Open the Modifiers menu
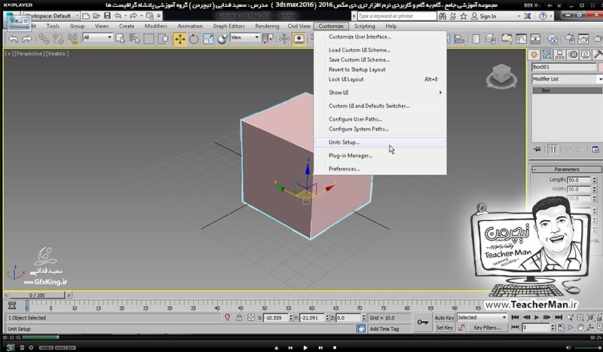This screenshot has width=603, height=352. point(156,26)
